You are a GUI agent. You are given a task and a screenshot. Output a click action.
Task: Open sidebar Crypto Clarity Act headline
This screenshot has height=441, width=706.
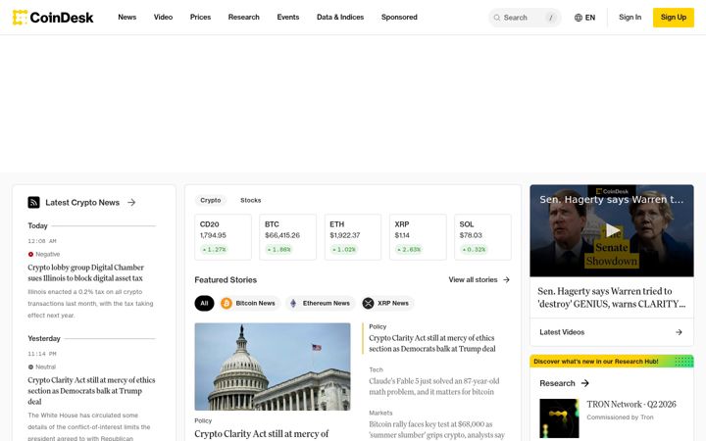91,391
